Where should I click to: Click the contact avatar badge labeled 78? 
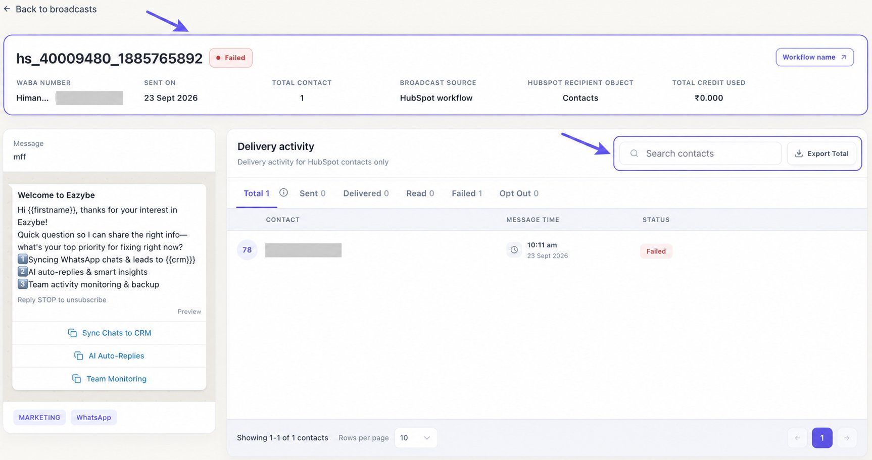coord(247,250)
